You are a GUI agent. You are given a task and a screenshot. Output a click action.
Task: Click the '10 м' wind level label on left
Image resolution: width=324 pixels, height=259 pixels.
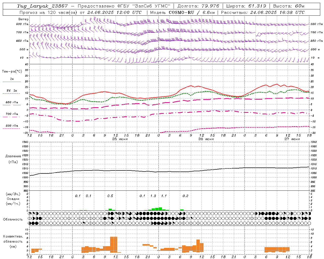24,58
